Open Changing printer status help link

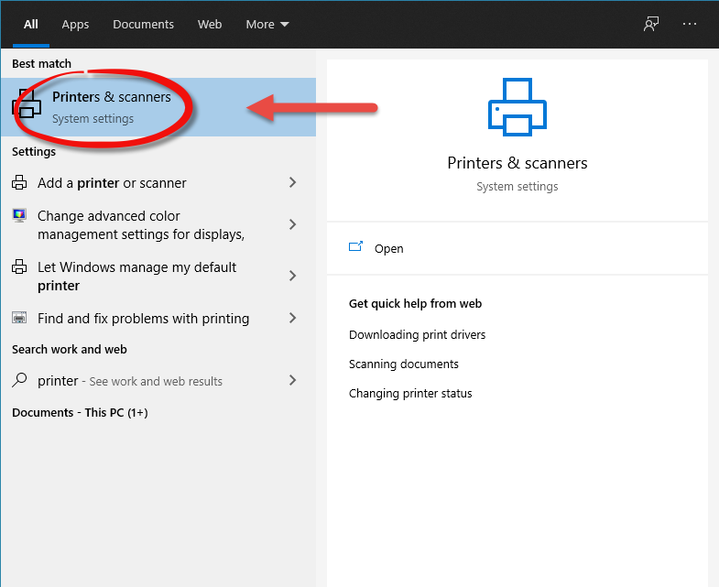click(x=410, y=394)
